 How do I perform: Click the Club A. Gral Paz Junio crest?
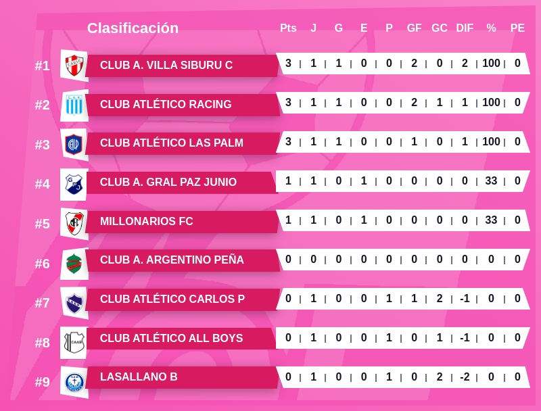tap(74, 183)
